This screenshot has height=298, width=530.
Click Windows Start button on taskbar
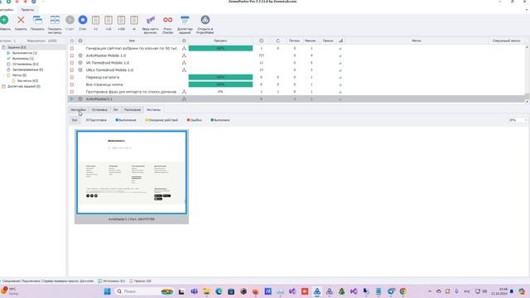tap(107, 291)
